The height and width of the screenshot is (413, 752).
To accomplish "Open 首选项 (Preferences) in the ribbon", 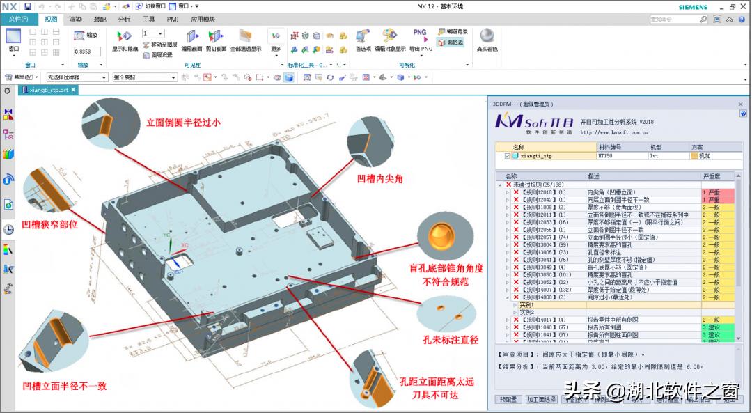I will pos(363,37).
